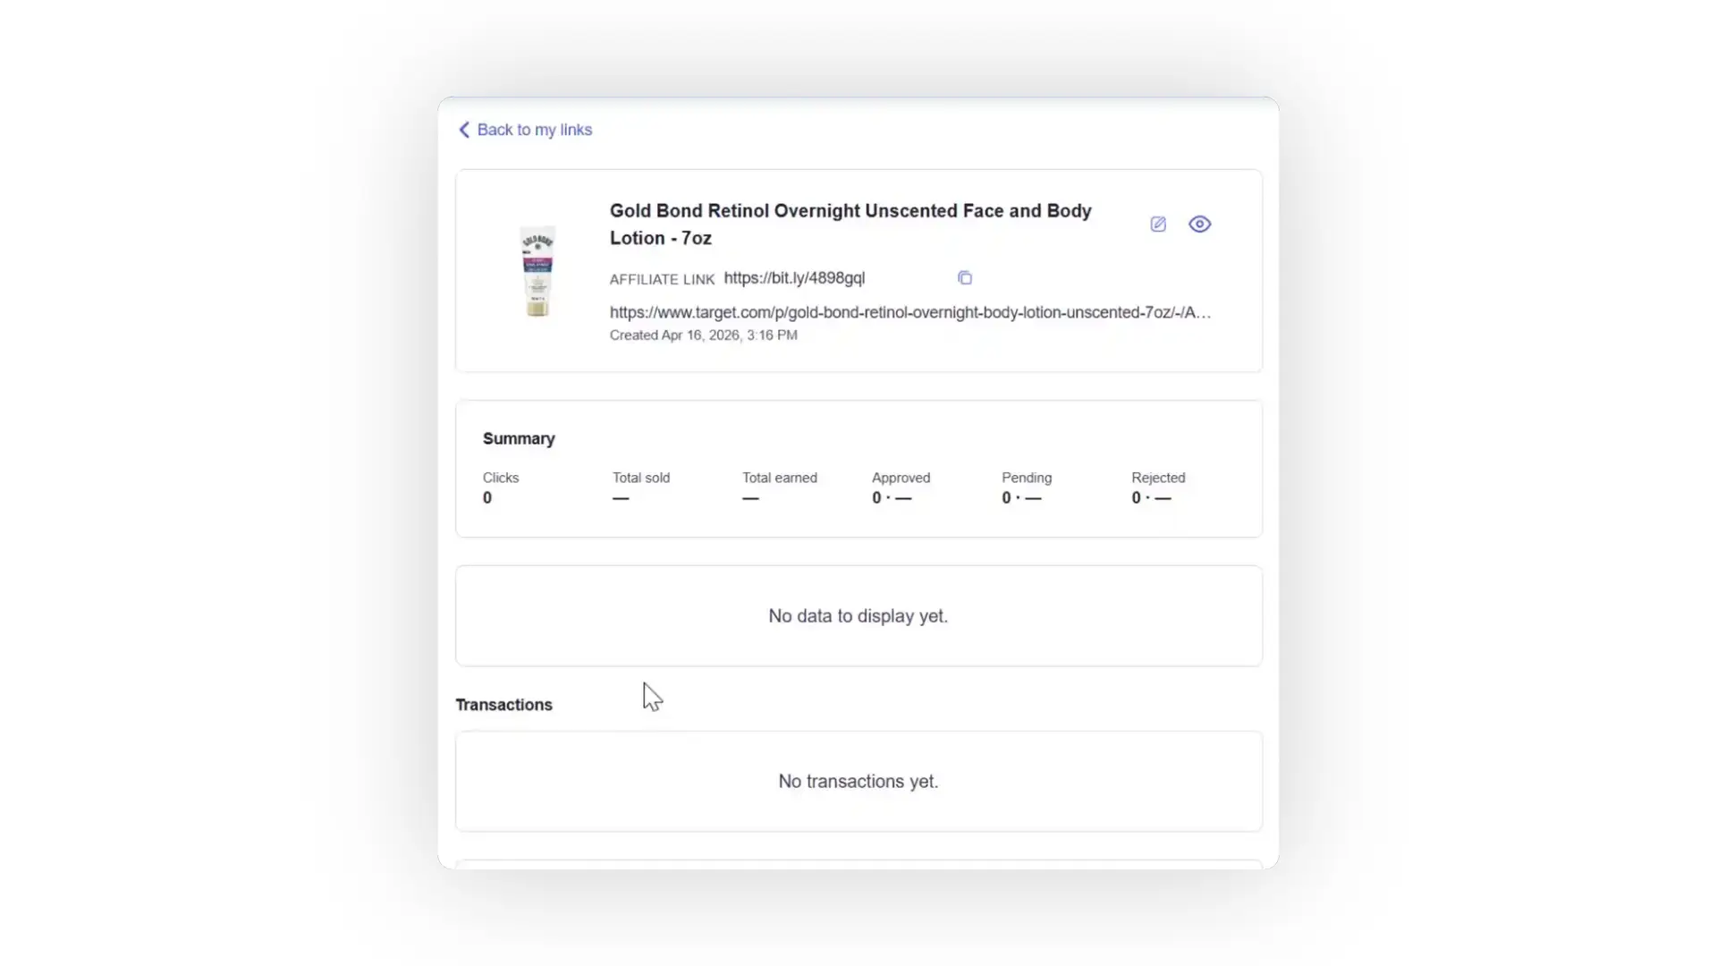Open the target.com original product URL
The width and height of the screenshot is (1717, 966).
click(910, 312)
